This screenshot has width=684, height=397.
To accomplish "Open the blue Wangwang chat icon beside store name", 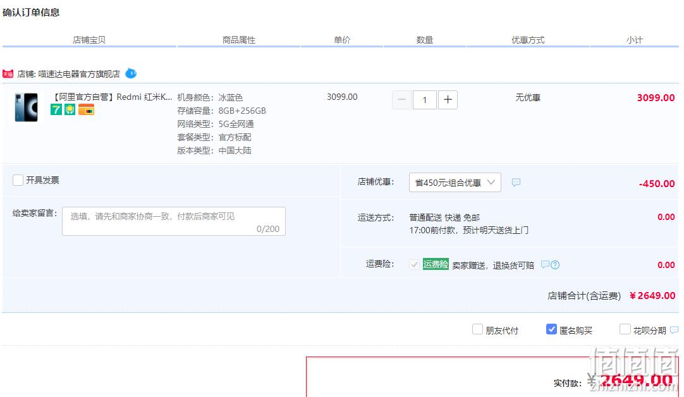I will [x=131, y=73].
